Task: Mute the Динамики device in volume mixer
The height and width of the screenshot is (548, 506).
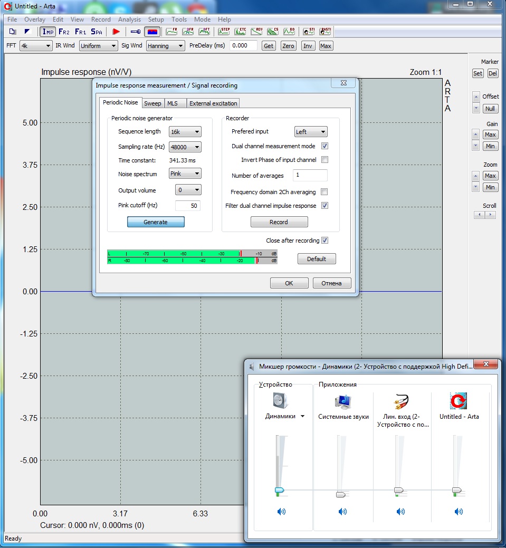Action: (x=281, y=512)
